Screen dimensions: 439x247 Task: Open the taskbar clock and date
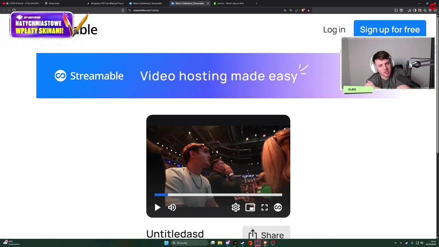pos(431,243)
